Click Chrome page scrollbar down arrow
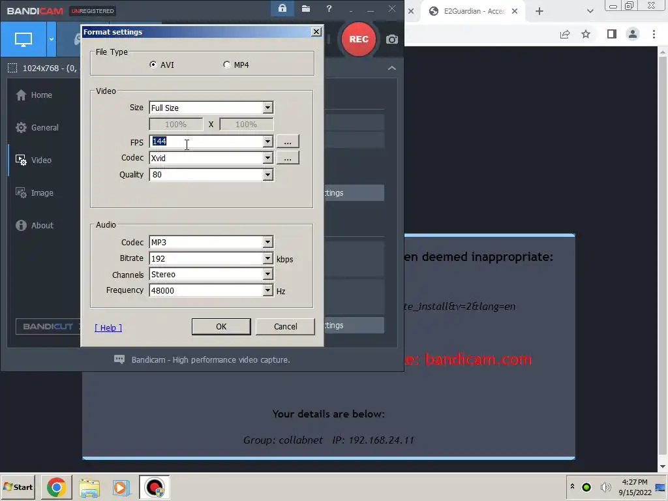Image resolution: width=668 pixels, height=501 pixels. point(663,467)
